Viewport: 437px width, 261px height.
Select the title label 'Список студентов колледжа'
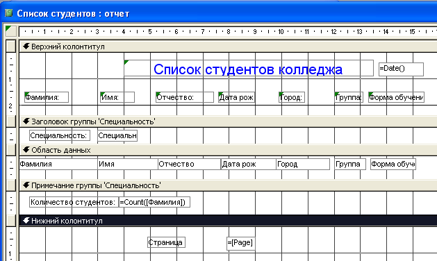pos(249,68)
